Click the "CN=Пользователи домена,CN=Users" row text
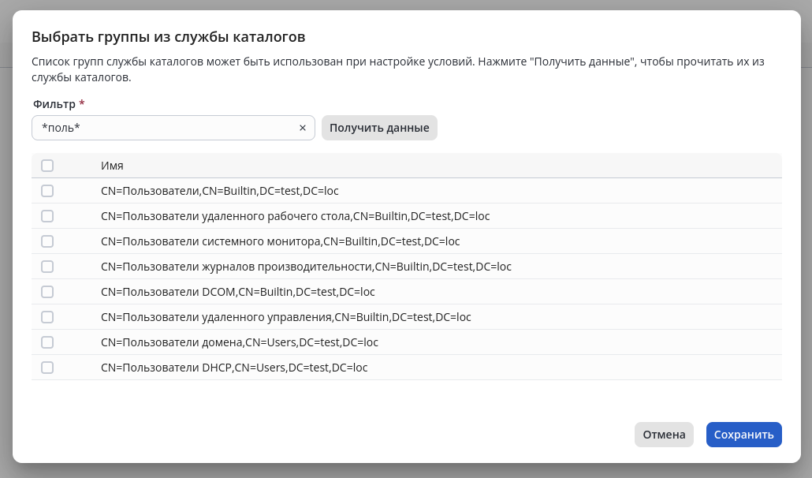Screen dimensions: 812x478 240,342
